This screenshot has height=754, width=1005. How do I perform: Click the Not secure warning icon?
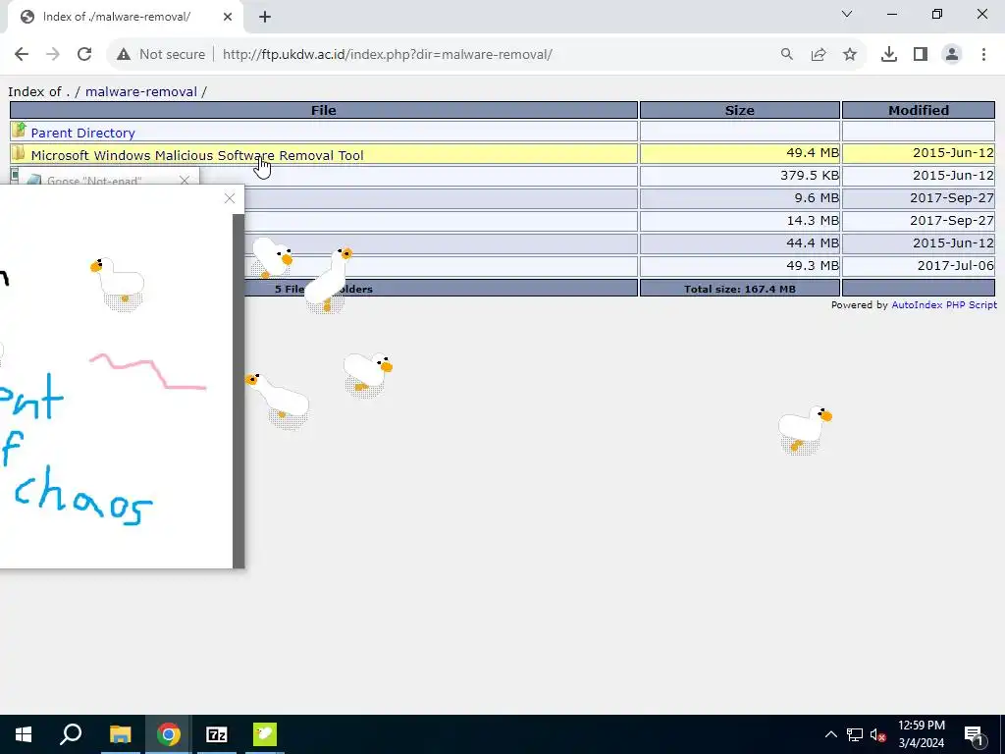(124, 55)
